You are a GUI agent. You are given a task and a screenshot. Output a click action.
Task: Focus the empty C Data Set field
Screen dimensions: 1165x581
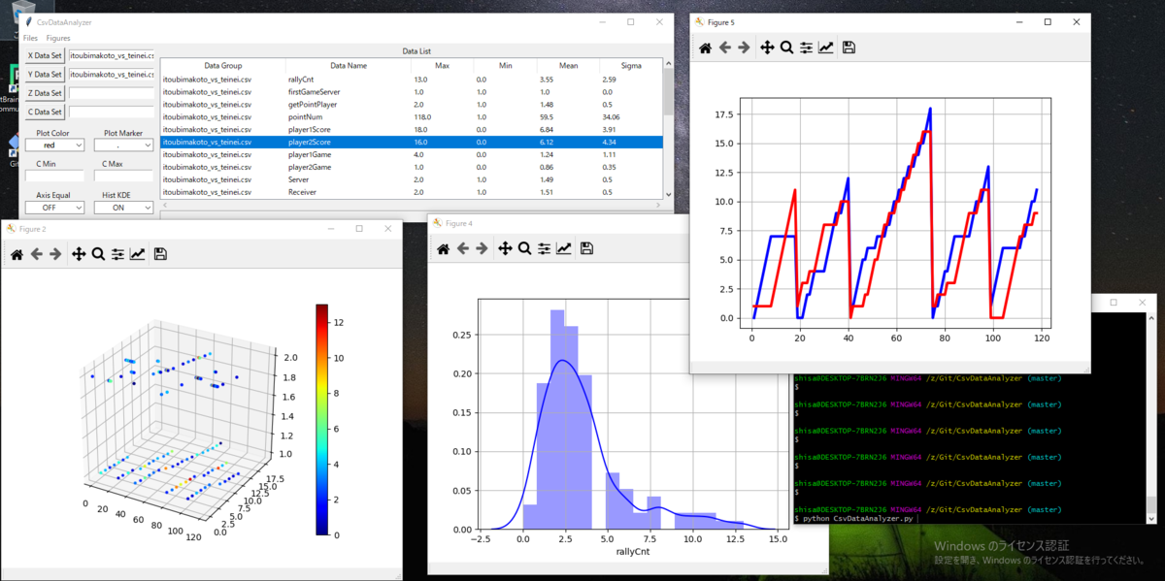(111, 112)
